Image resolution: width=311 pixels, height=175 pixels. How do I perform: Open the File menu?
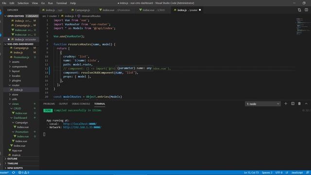pos(4,3)
